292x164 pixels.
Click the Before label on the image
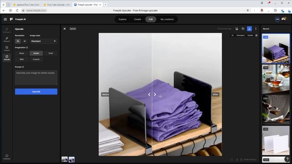tap(105, 94)
